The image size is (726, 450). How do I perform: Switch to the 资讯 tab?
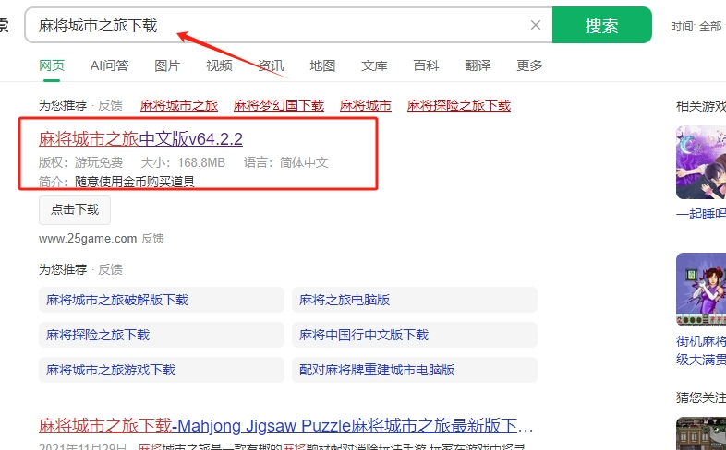(271, 65)
